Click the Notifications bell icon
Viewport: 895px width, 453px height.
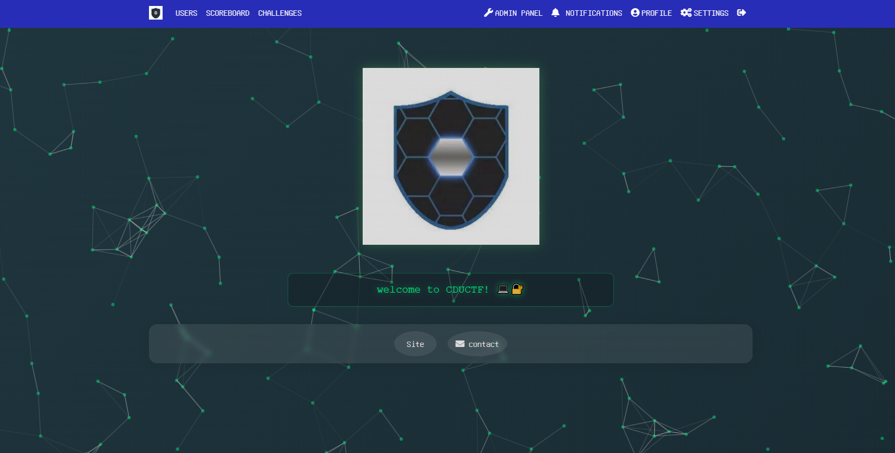point(555,13)
